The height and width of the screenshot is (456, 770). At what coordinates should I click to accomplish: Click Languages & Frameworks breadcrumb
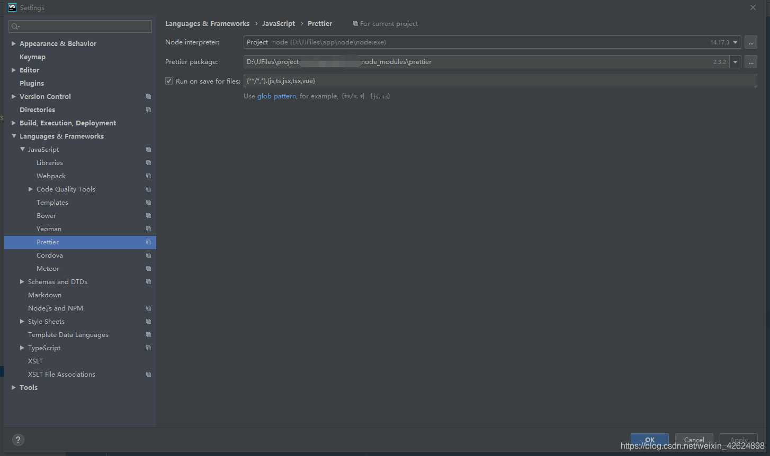[207, 24]
